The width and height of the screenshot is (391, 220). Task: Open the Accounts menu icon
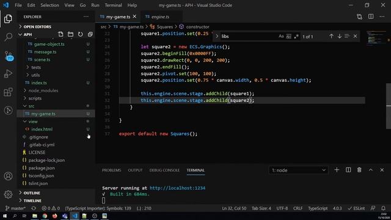coord(8,176)
